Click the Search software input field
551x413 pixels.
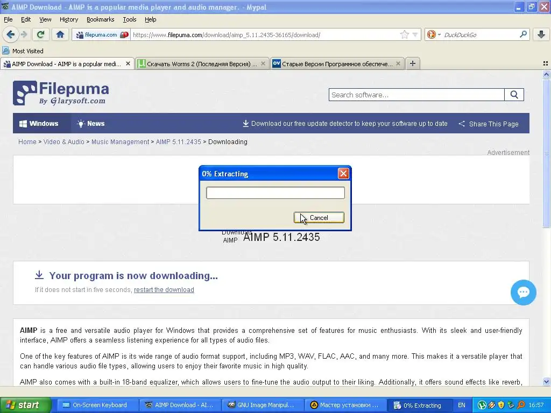pos(416,95)
